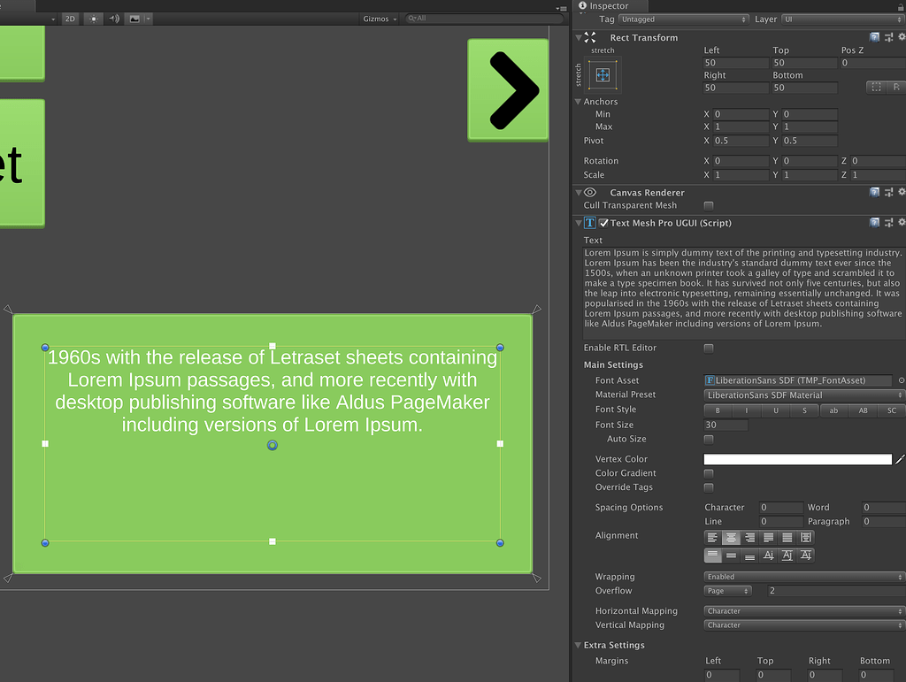Set vertical alignment to bottom
Viewport: 906px width, 682px height.
tap(749, 555)
